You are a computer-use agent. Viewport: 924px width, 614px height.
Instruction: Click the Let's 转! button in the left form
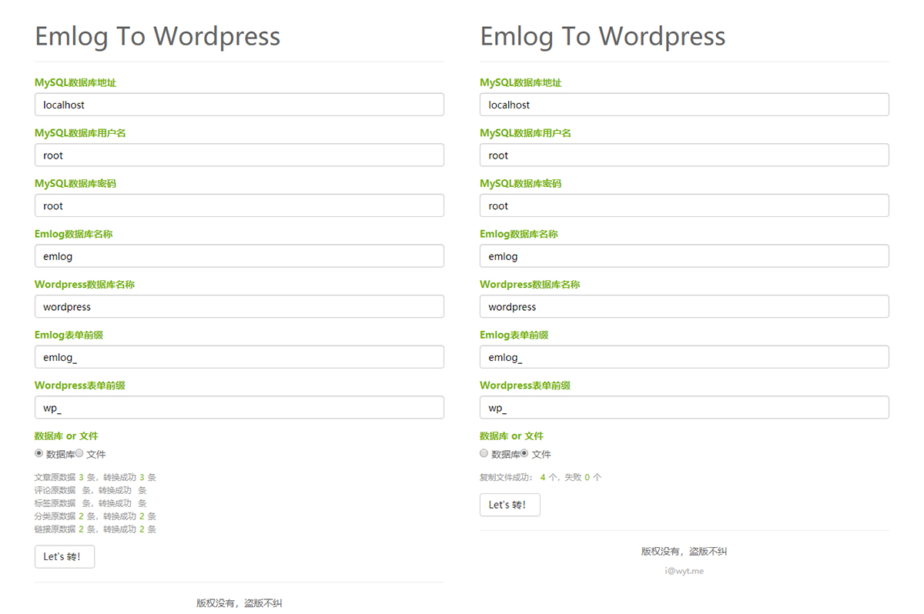tap(65, 556)
